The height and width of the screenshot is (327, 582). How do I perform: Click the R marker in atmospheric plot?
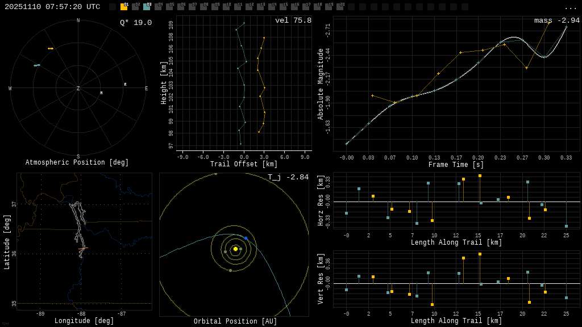125,85
